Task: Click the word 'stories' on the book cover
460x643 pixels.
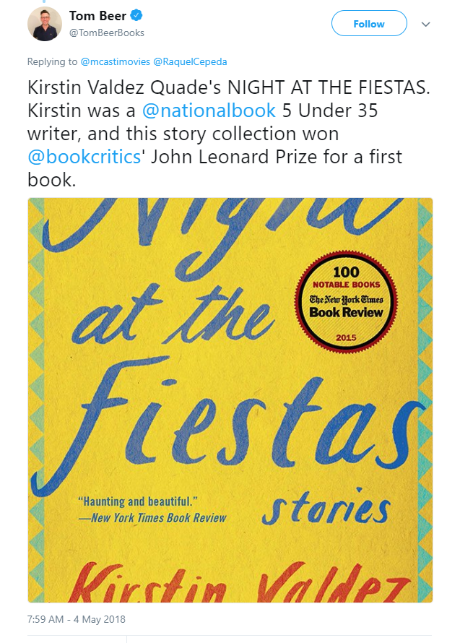Action: [326, 509]
